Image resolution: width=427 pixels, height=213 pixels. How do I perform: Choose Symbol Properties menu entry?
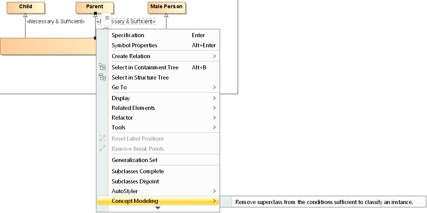[134, 45]
